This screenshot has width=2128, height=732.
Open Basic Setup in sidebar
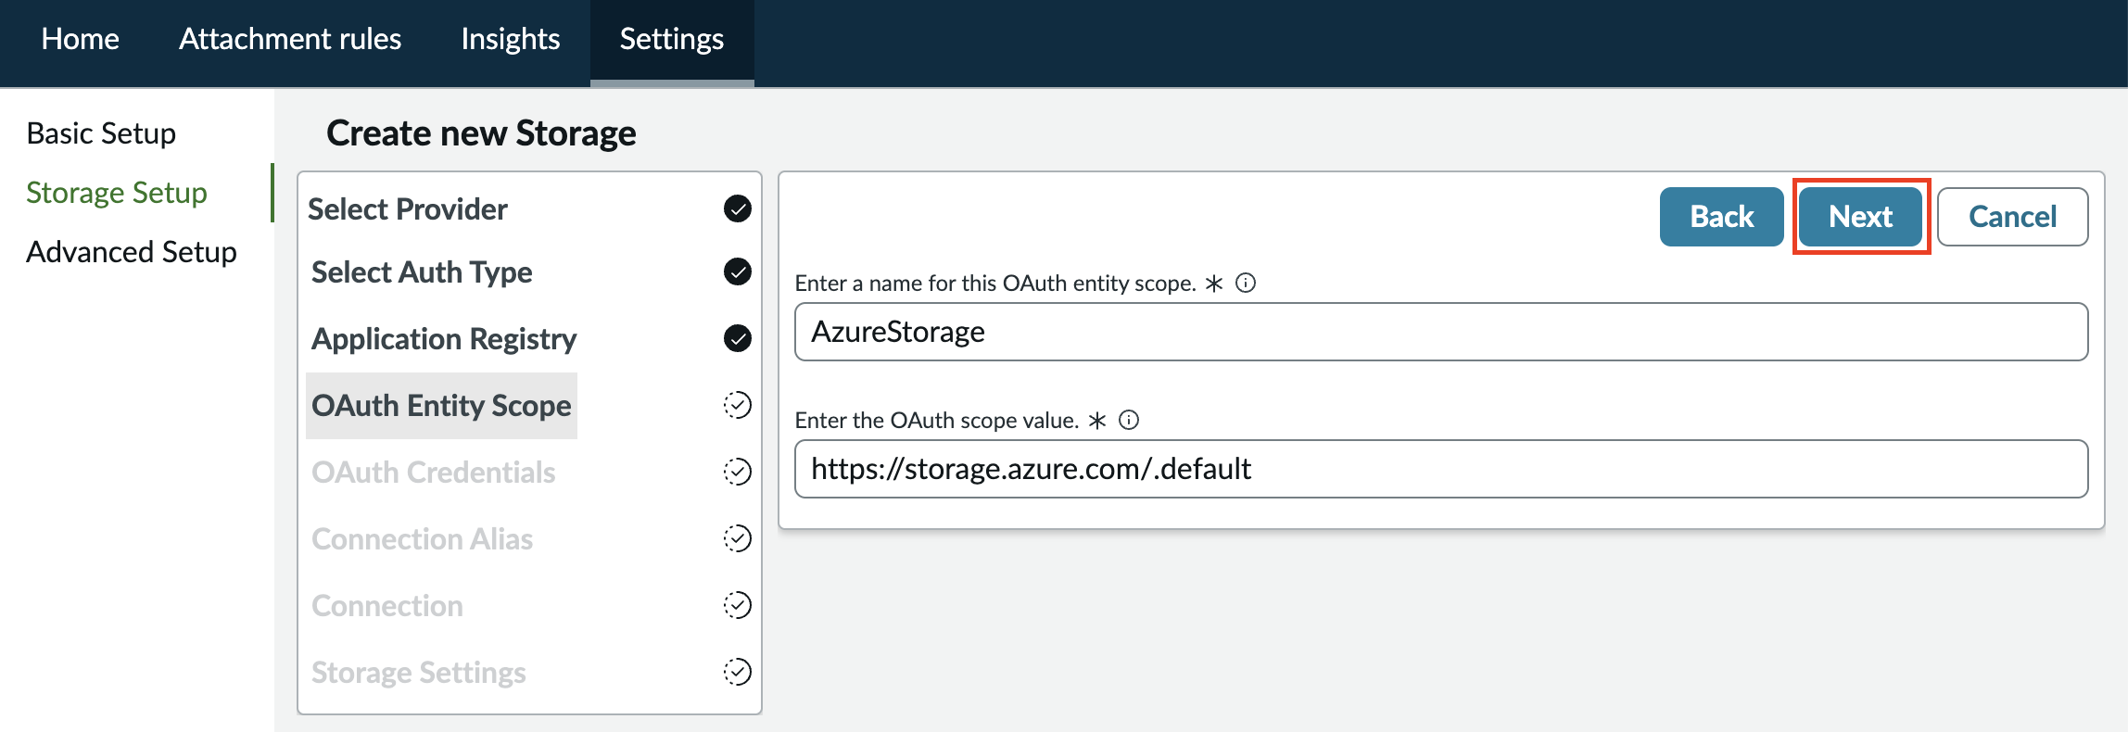[101, 133]
